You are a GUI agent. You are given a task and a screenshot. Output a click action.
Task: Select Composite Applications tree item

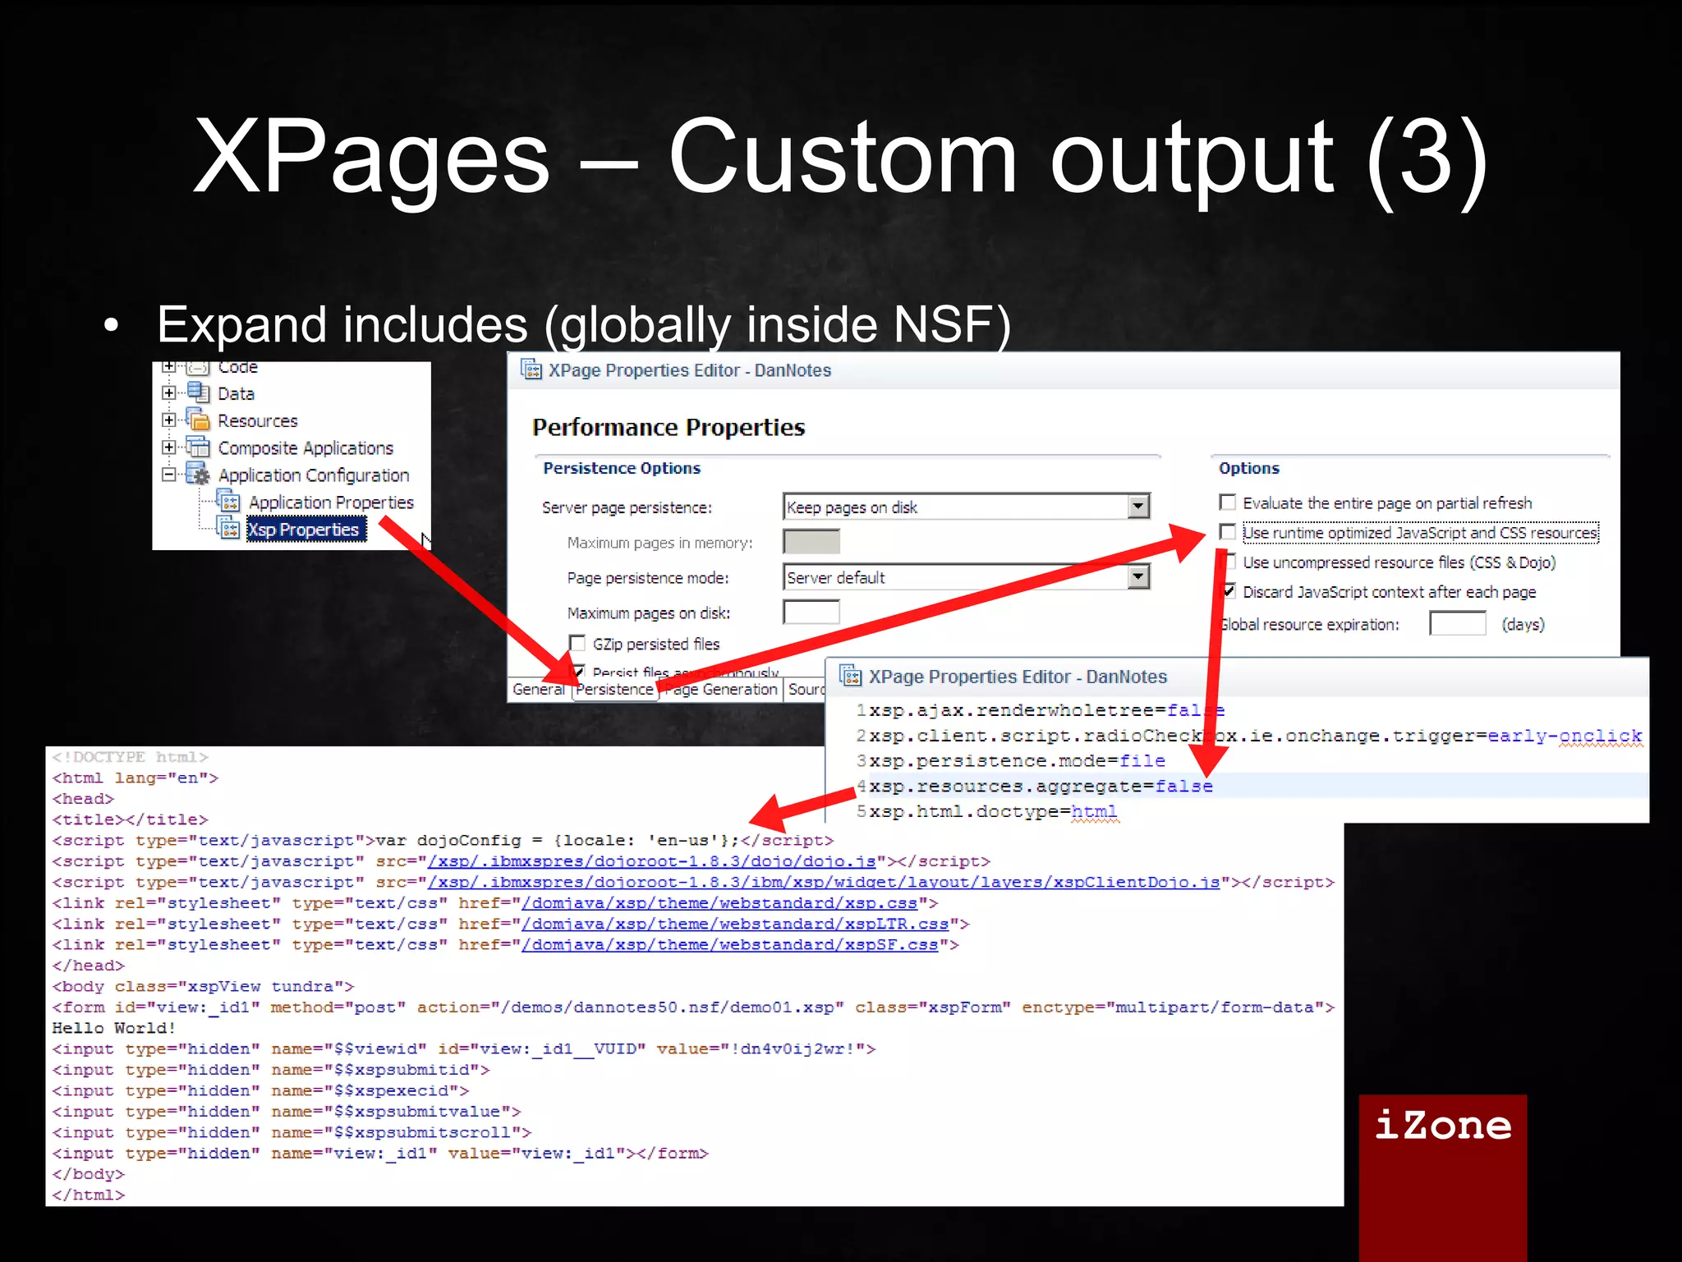[306, 448]
